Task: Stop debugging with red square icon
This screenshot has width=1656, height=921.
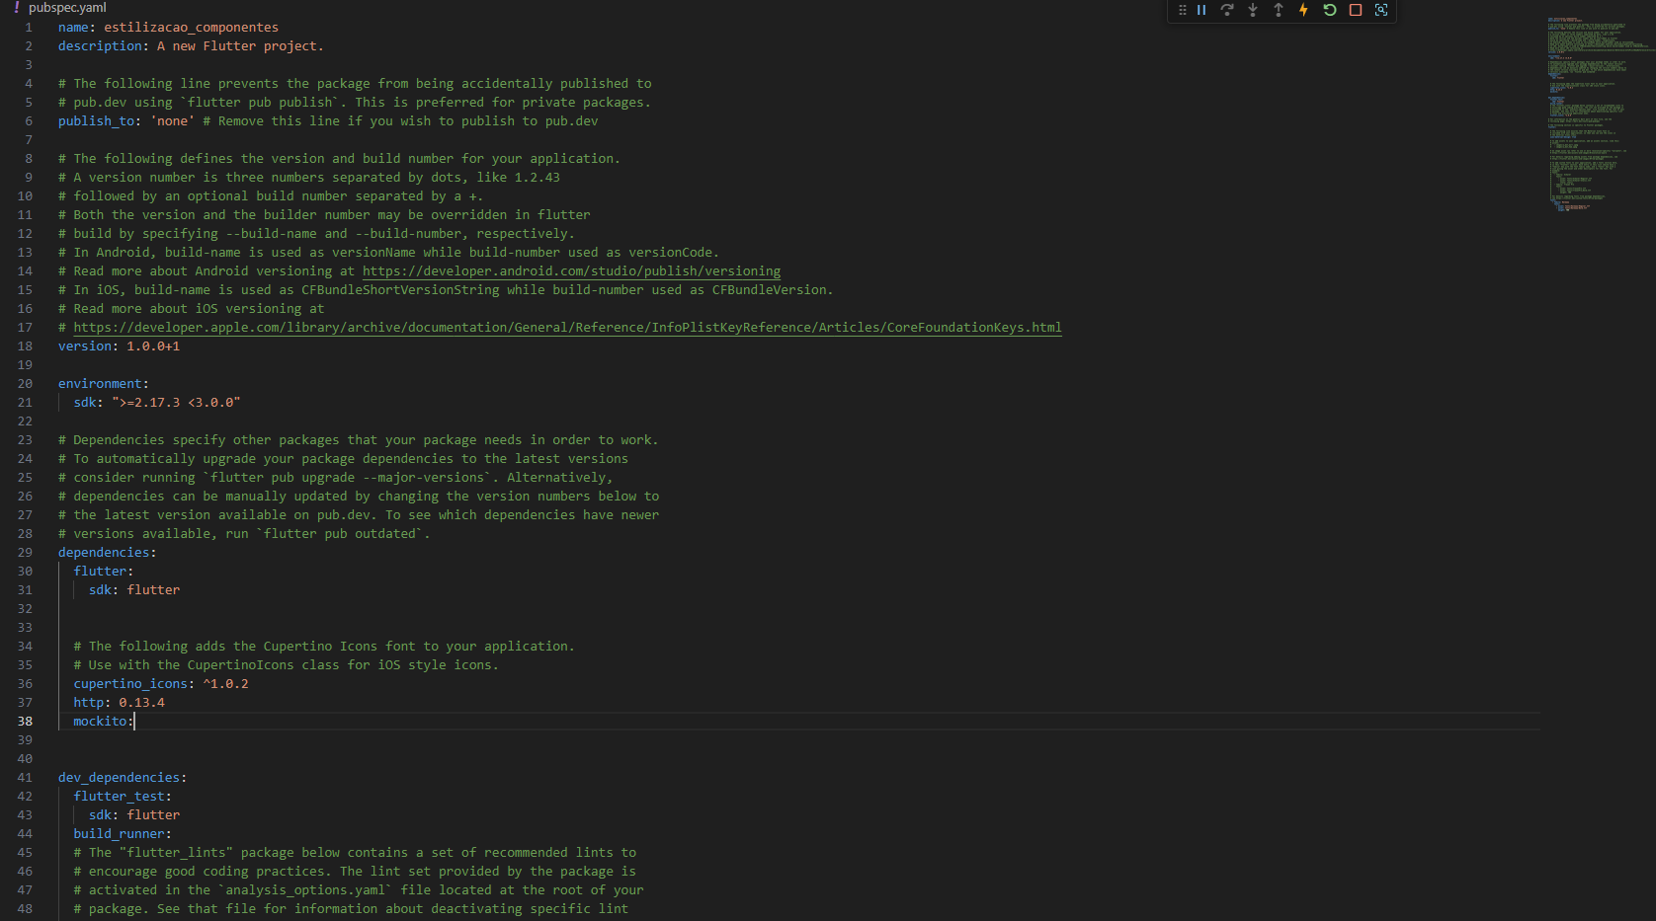Action: pos(1356,10)
